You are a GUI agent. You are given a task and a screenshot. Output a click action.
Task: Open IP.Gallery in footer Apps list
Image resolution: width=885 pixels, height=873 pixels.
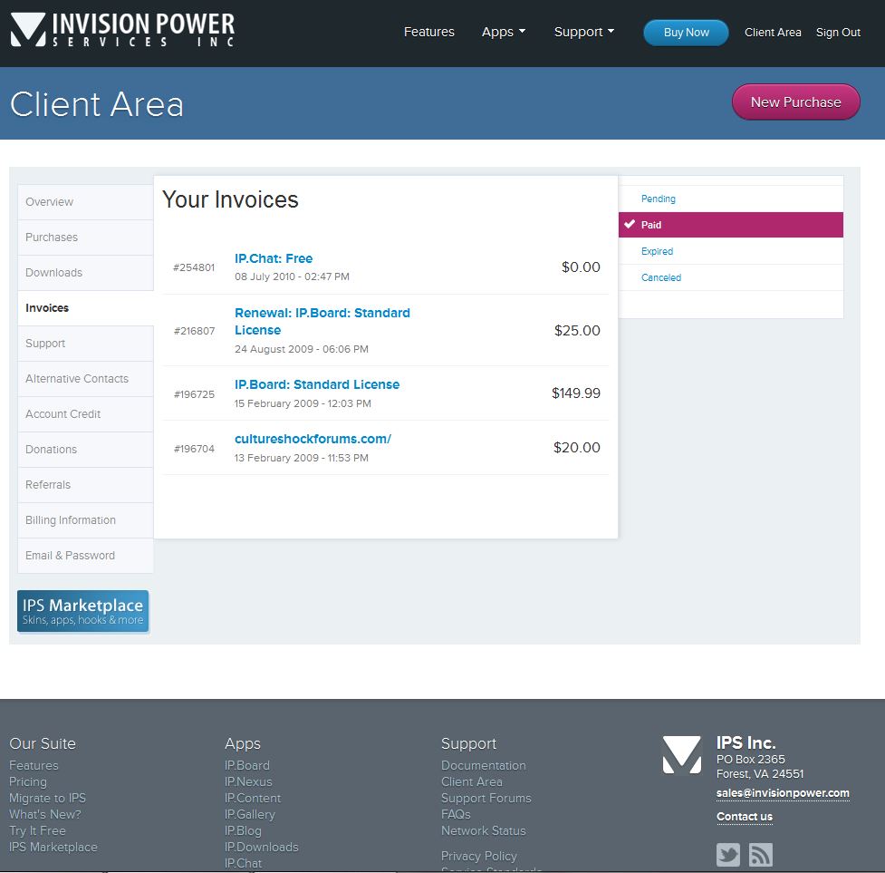(250, 814)
